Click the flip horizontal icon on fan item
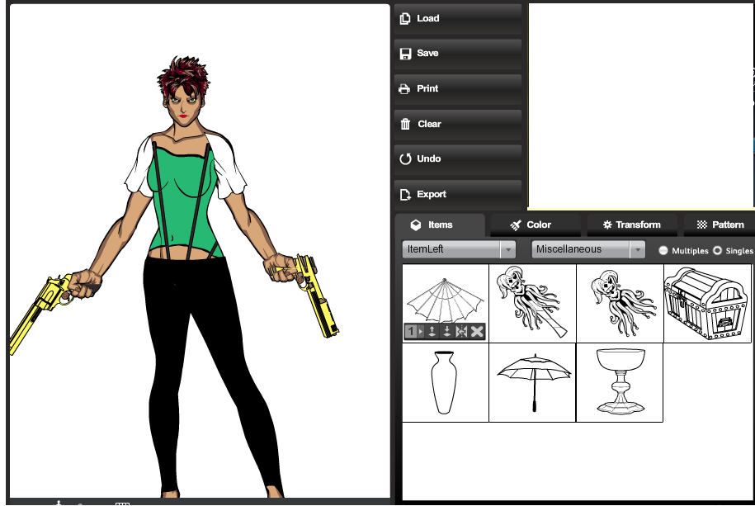This screenshot has height=506, width=755. point(461,332)
